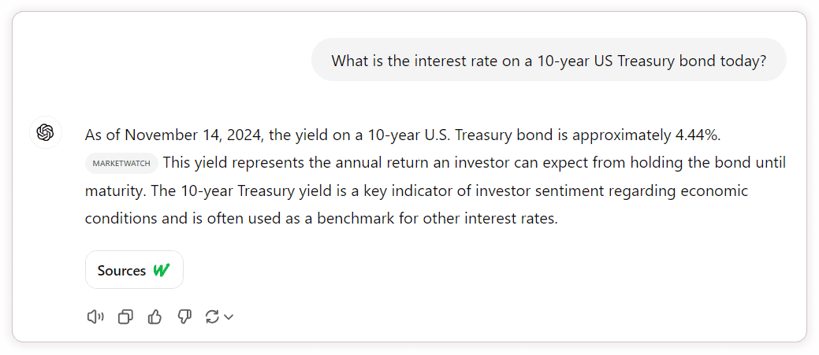This screenshot has width=819, height=355.
Task: Give the answer a thumbs up
Action: pos(154,316)
